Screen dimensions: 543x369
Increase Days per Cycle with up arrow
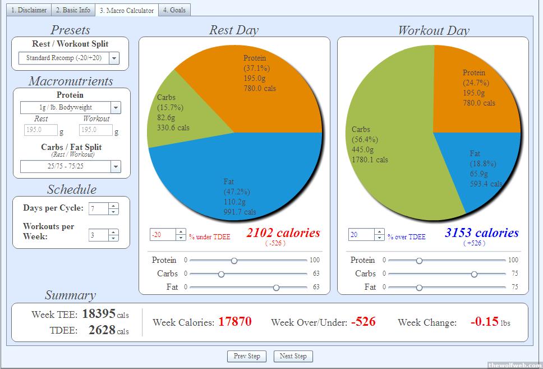pos(114,206)
